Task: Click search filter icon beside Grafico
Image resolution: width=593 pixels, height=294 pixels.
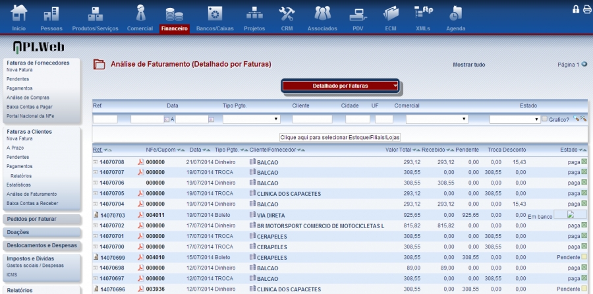Action: (x=577, y=119)
